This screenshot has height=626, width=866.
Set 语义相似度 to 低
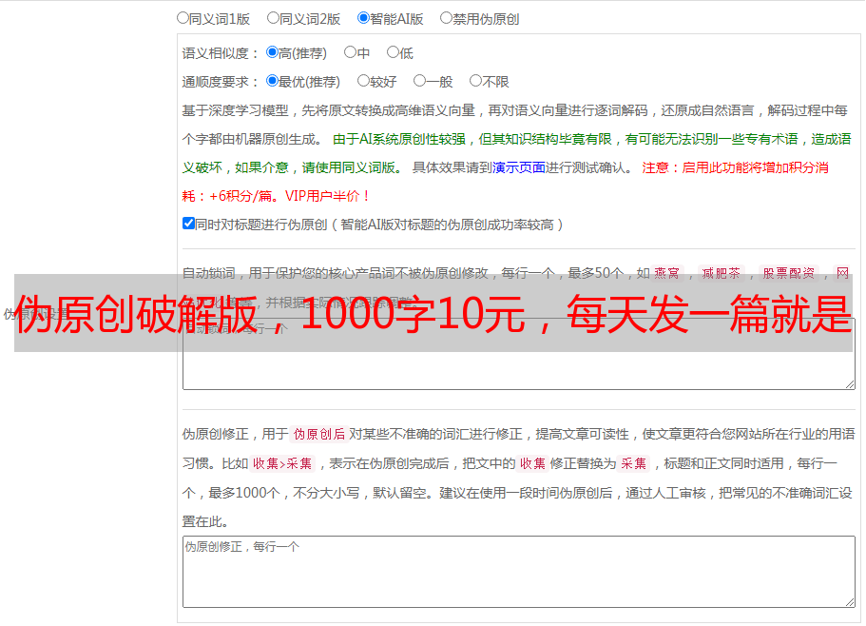click(x=392, y=52)
